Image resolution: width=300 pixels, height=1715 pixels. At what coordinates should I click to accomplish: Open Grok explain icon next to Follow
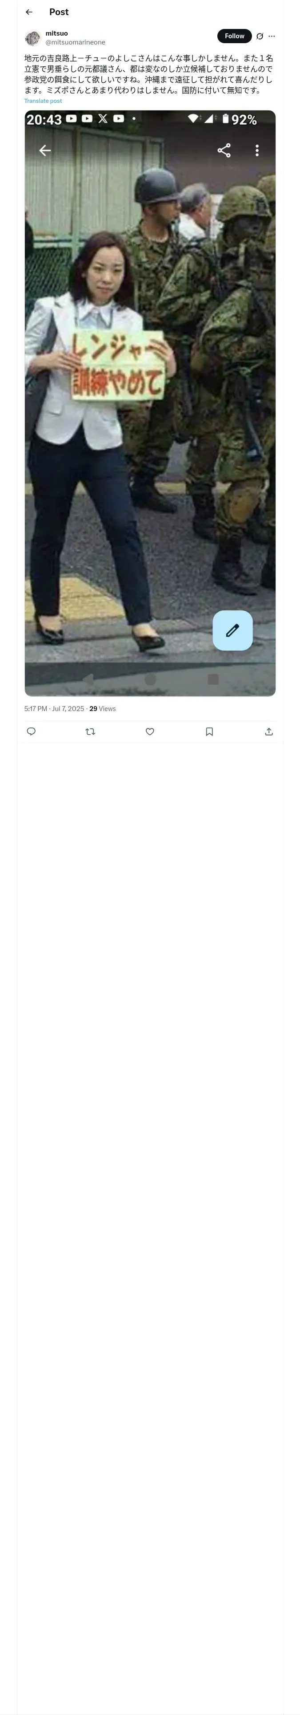(260, 37)
